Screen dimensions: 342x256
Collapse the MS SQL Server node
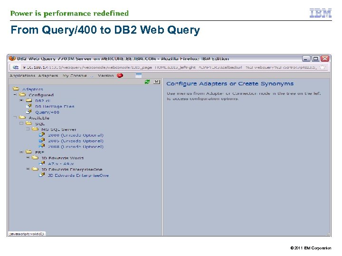[x=28, y=129]
